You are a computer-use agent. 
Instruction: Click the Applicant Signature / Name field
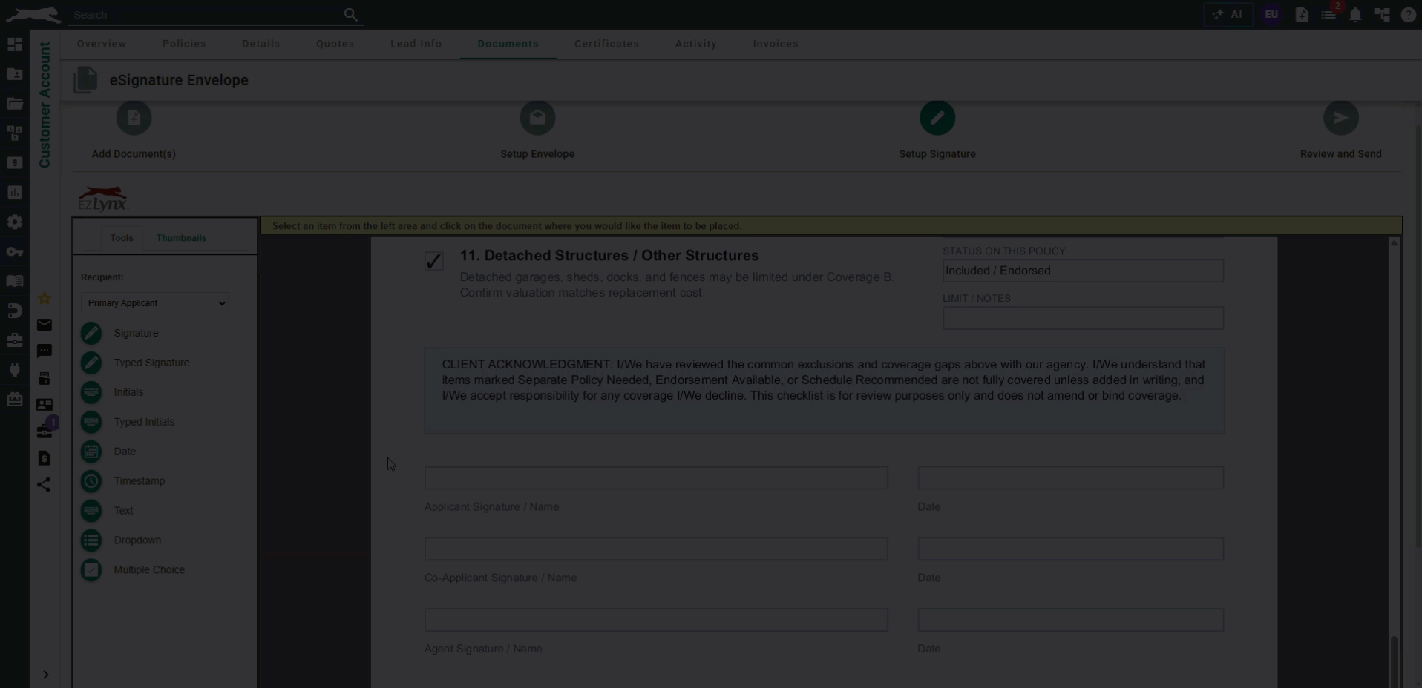coord(656,478)
